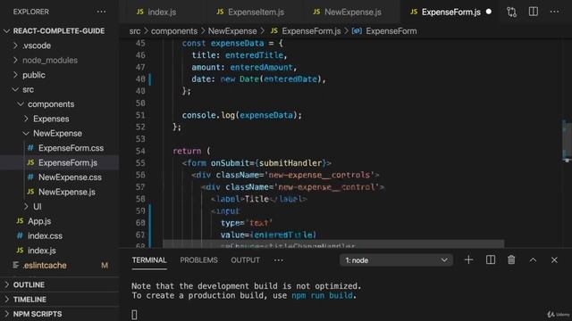Click 'ExpenseForm' symbol breadcrumb
The image size is (572, 321).
tap(391, 31)
